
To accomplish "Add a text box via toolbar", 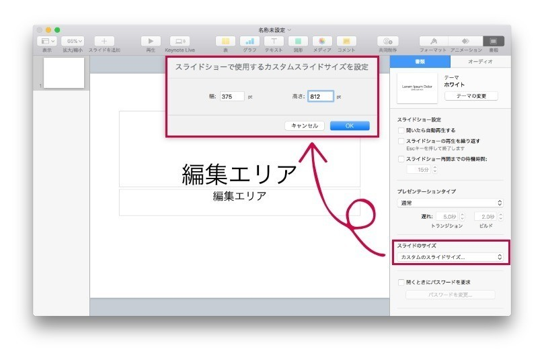I will click(x=274, y=41).
